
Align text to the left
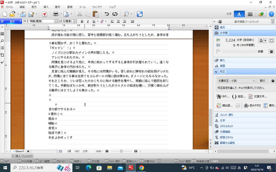(x=112, y=21)
